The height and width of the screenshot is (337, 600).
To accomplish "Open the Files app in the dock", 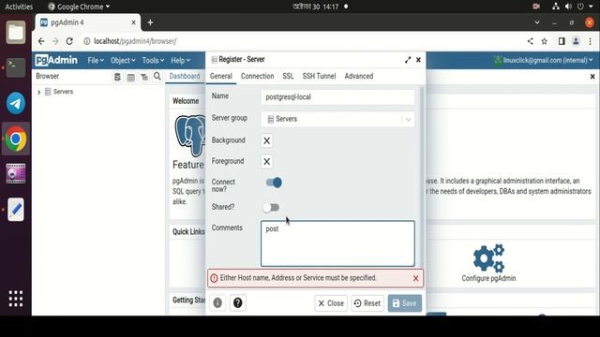I will pos(16,33).
